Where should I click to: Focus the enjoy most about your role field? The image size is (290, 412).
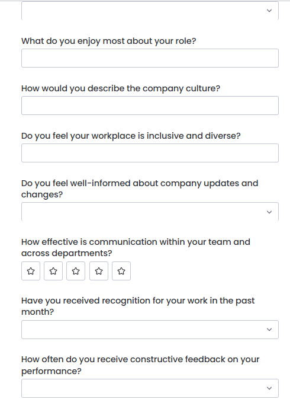click(150, 58)
